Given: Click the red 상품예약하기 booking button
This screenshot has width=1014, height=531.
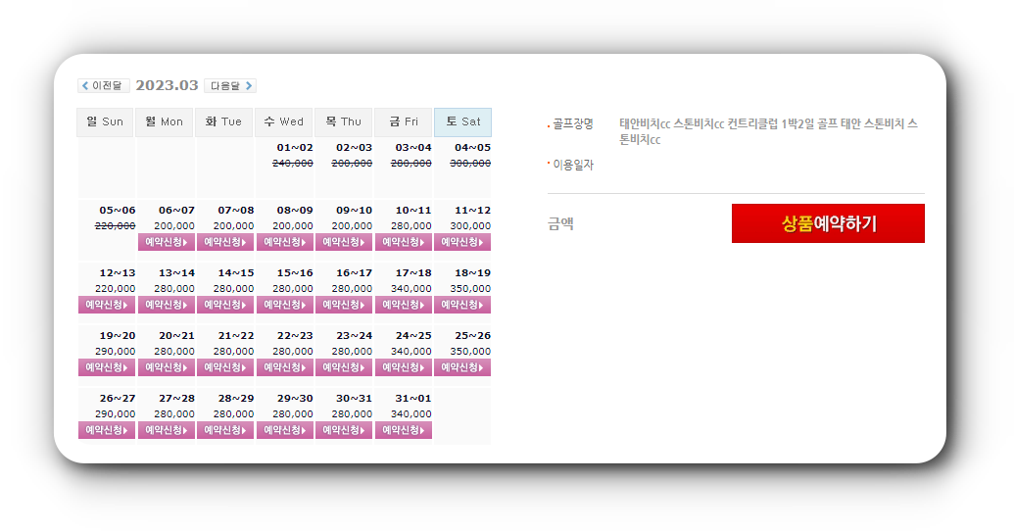Looking at the screenshot, I should [828, 223].
